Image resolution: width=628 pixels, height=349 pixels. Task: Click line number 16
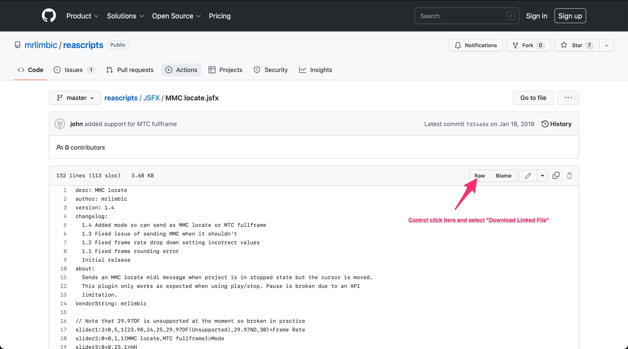pos(63,321)
